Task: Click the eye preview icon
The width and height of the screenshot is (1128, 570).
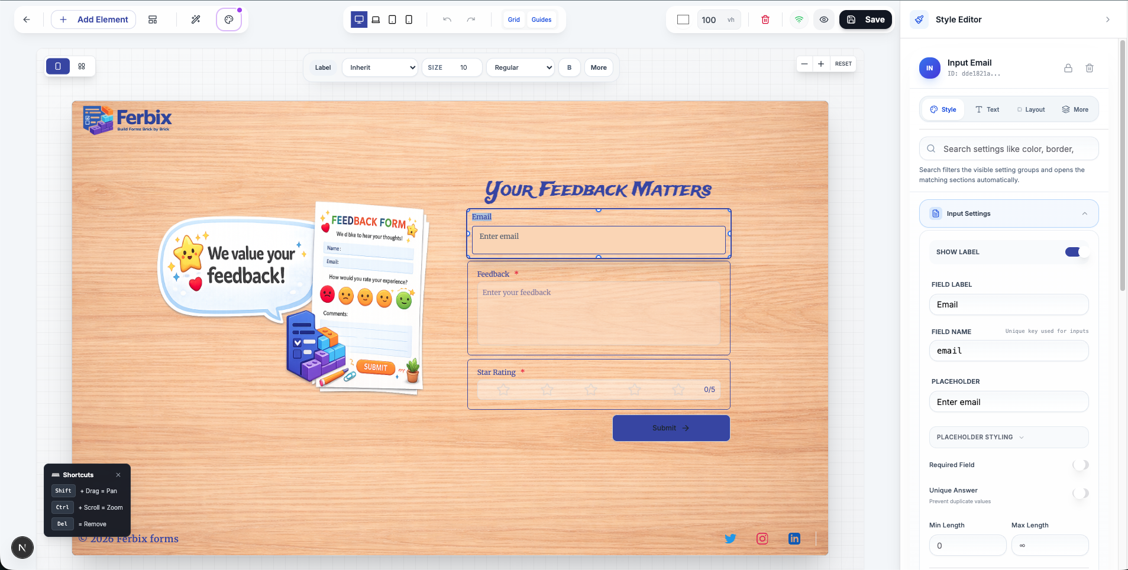Action: 824,20
